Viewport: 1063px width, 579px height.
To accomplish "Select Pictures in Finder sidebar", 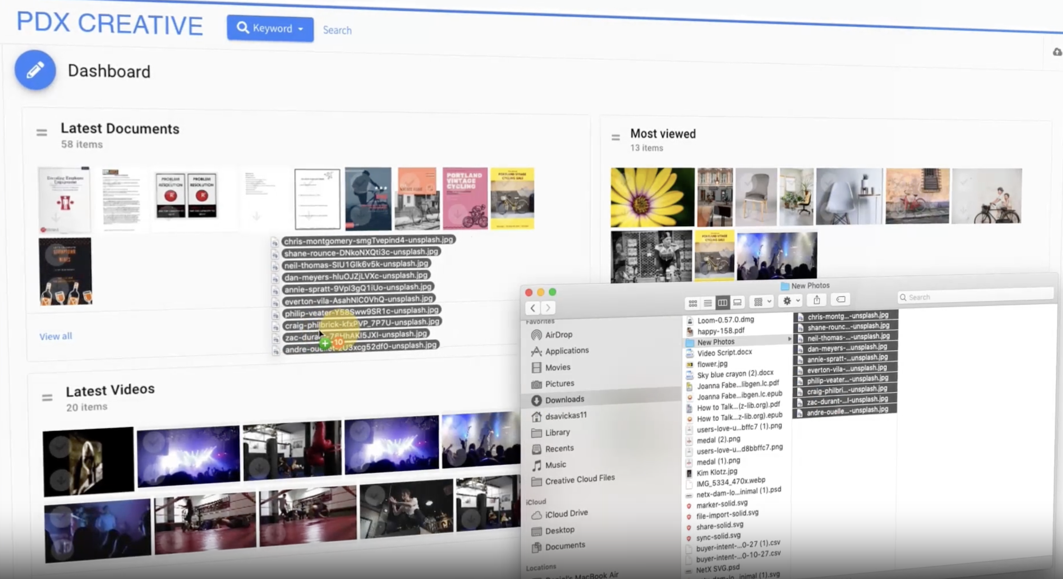I will click(x=560, y=384).
